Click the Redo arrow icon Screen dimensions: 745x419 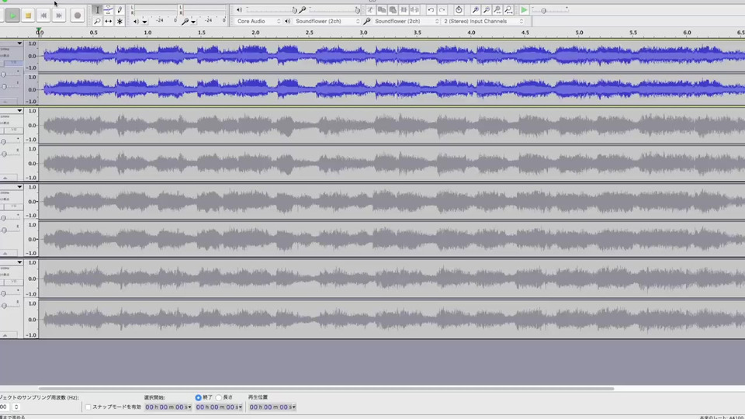click(442, 10)
